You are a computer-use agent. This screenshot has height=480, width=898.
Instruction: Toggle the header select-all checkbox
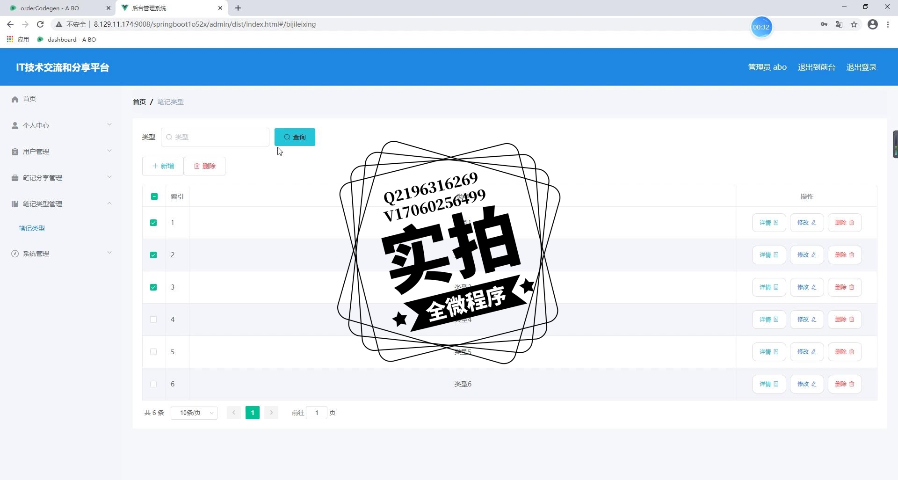pyautogui.click(x=154, y=196)
